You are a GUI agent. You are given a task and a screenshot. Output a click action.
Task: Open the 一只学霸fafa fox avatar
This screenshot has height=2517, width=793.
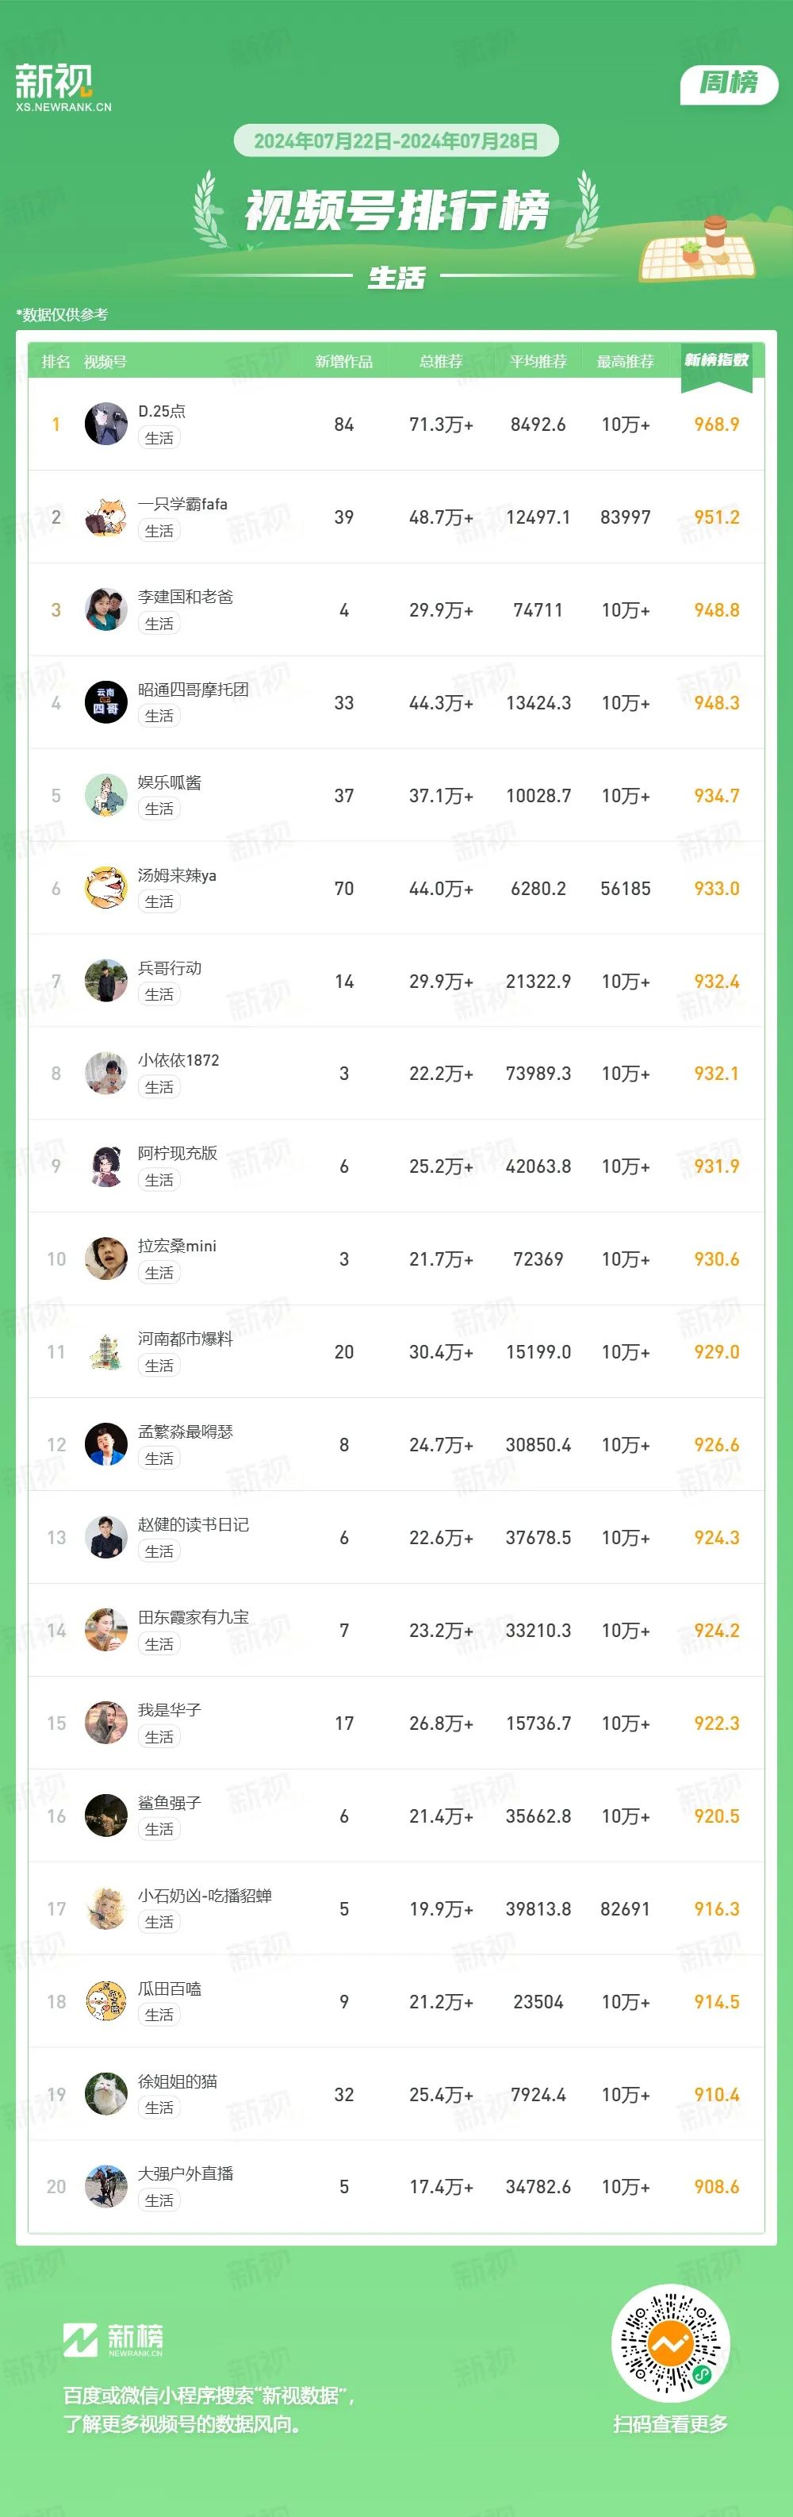point(105,517)
